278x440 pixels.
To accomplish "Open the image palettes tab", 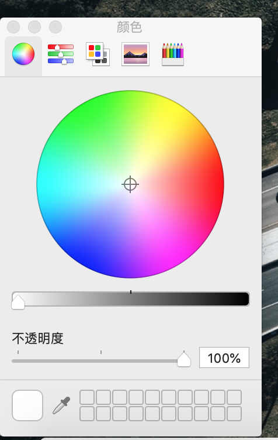I will [135, 54].
